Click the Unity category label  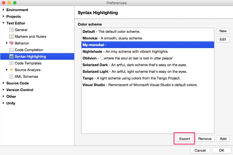click(x=11, y=103)
